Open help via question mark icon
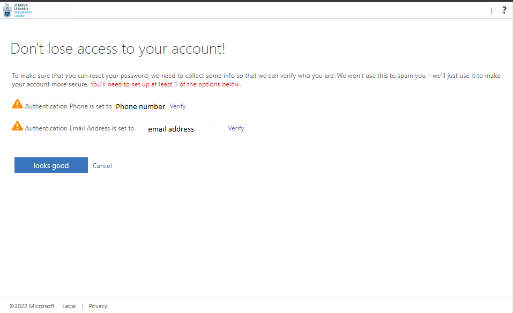The width and height of the screenshot is (513, 313). click(504, 10)
